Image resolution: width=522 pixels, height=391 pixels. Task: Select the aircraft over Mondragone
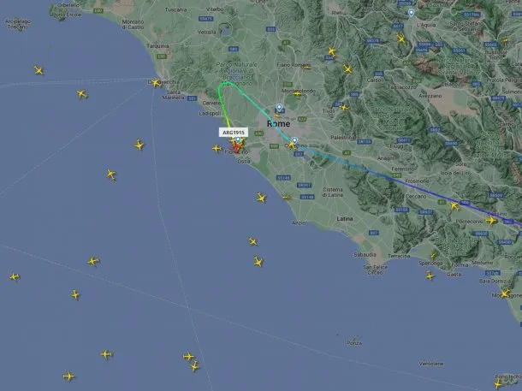click(506, 293)
